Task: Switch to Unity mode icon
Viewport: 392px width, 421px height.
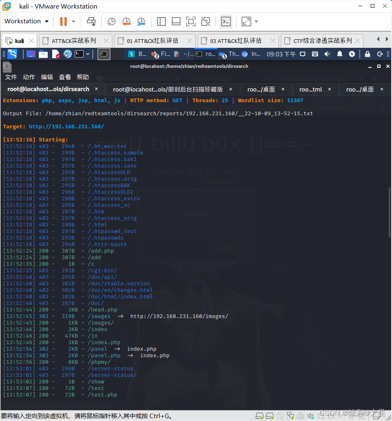Action: coord(205,22)
